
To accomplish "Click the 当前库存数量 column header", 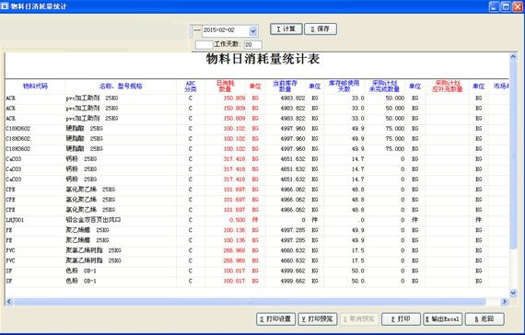I will coord(286,86).
